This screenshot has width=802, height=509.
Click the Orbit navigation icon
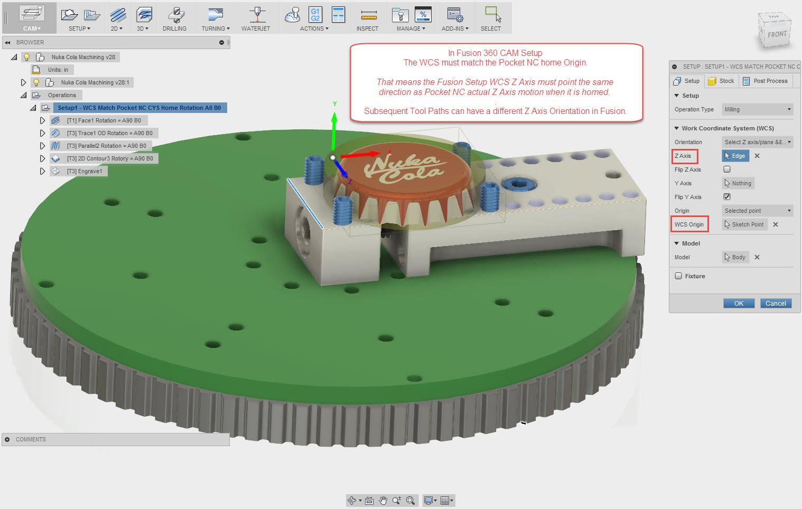tap(352, 501)
